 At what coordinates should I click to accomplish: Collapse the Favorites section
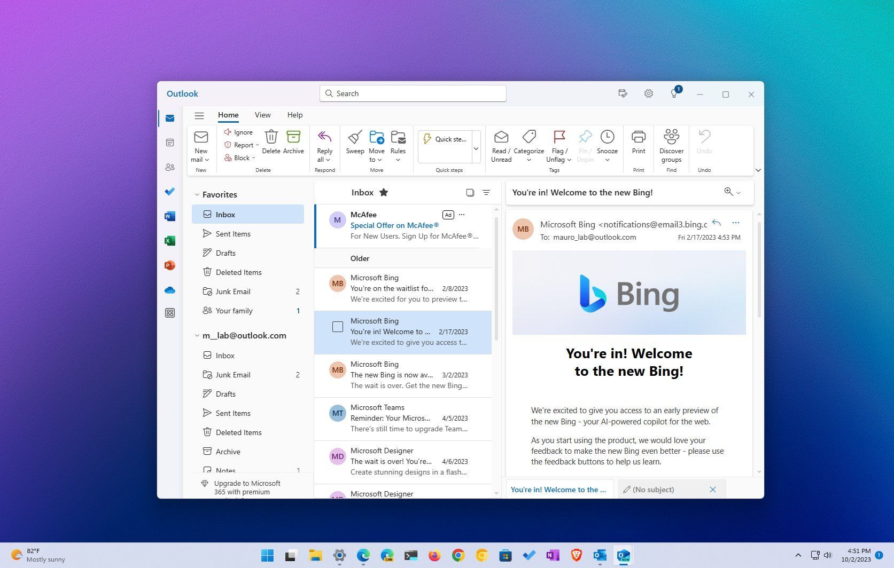coord(198,194)
